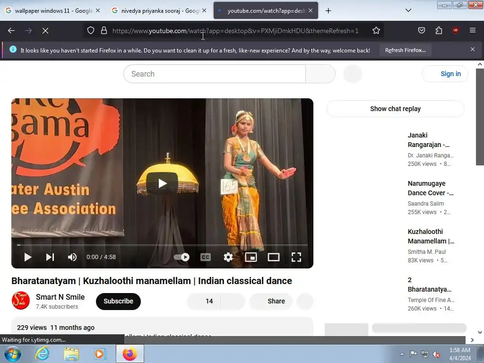The width and height of the screenshot is (484, 363).
Task: Mute the video volume speaker icon
Action: pyautogui.click(x=72, y=257)
